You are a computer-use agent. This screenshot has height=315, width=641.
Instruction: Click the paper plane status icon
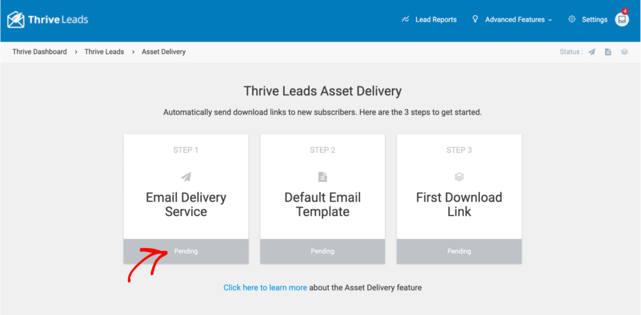pyautogui.click(x=592, y=52)
